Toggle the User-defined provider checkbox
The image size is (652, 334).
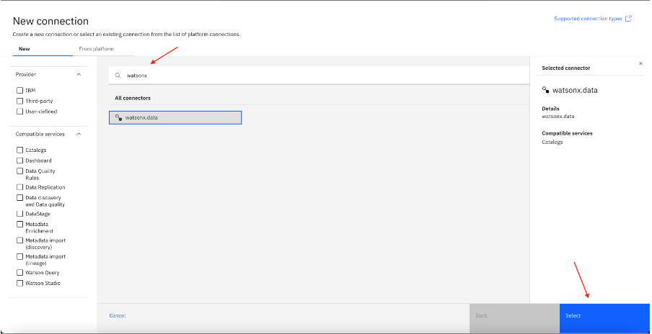click(x=19, y=112)
